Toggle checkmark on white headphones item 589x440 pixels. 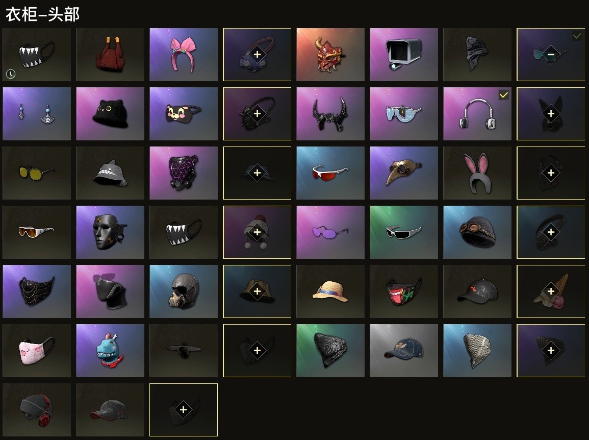click(x=503, y=95)
